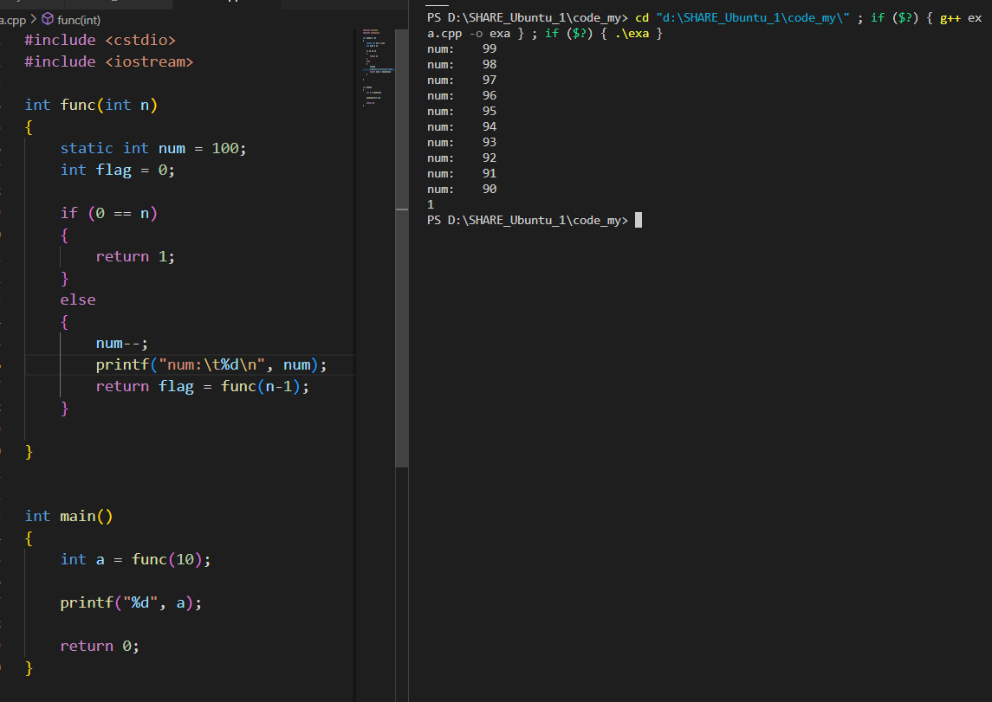The width and height of the screenshot is (992, 702).
Task: Open the func(int) breadcrumb symbol list
Action: 79,18
